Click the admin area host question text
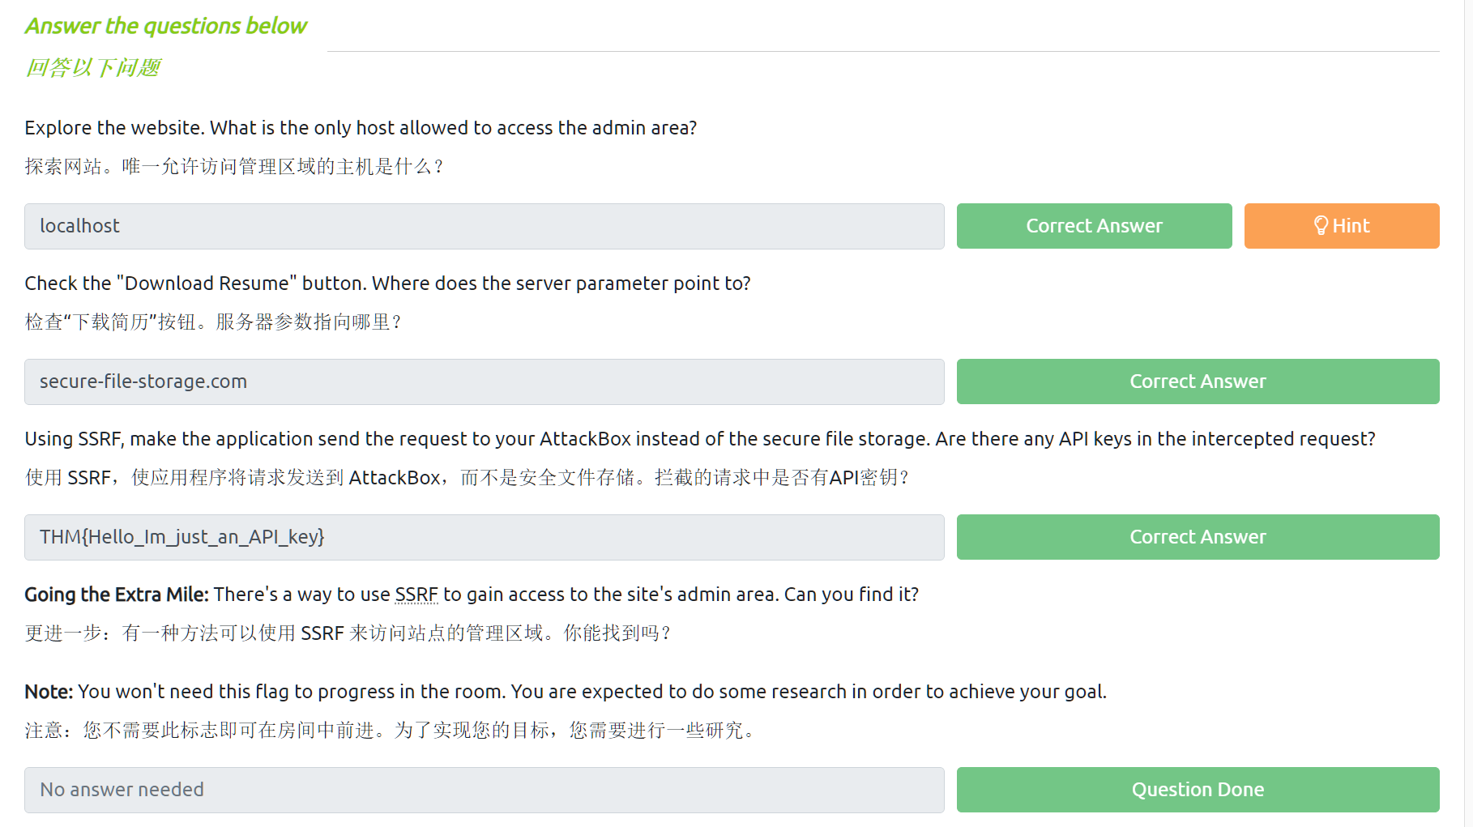This screenshot has width=1473, height=827. tap(361, 128)
